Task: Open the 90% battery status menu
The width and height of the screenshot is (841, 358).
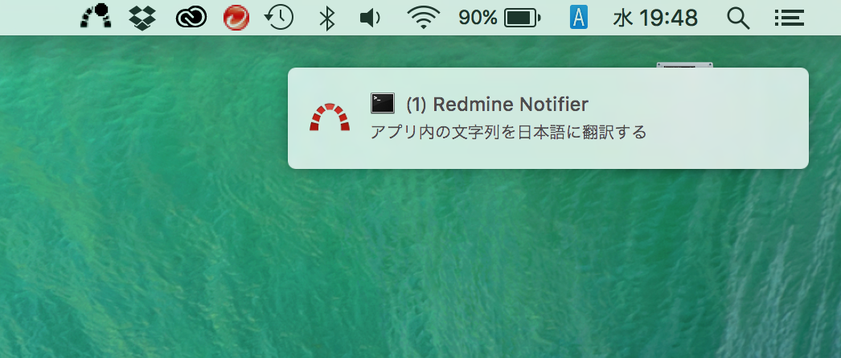Action: pos(499,18)
